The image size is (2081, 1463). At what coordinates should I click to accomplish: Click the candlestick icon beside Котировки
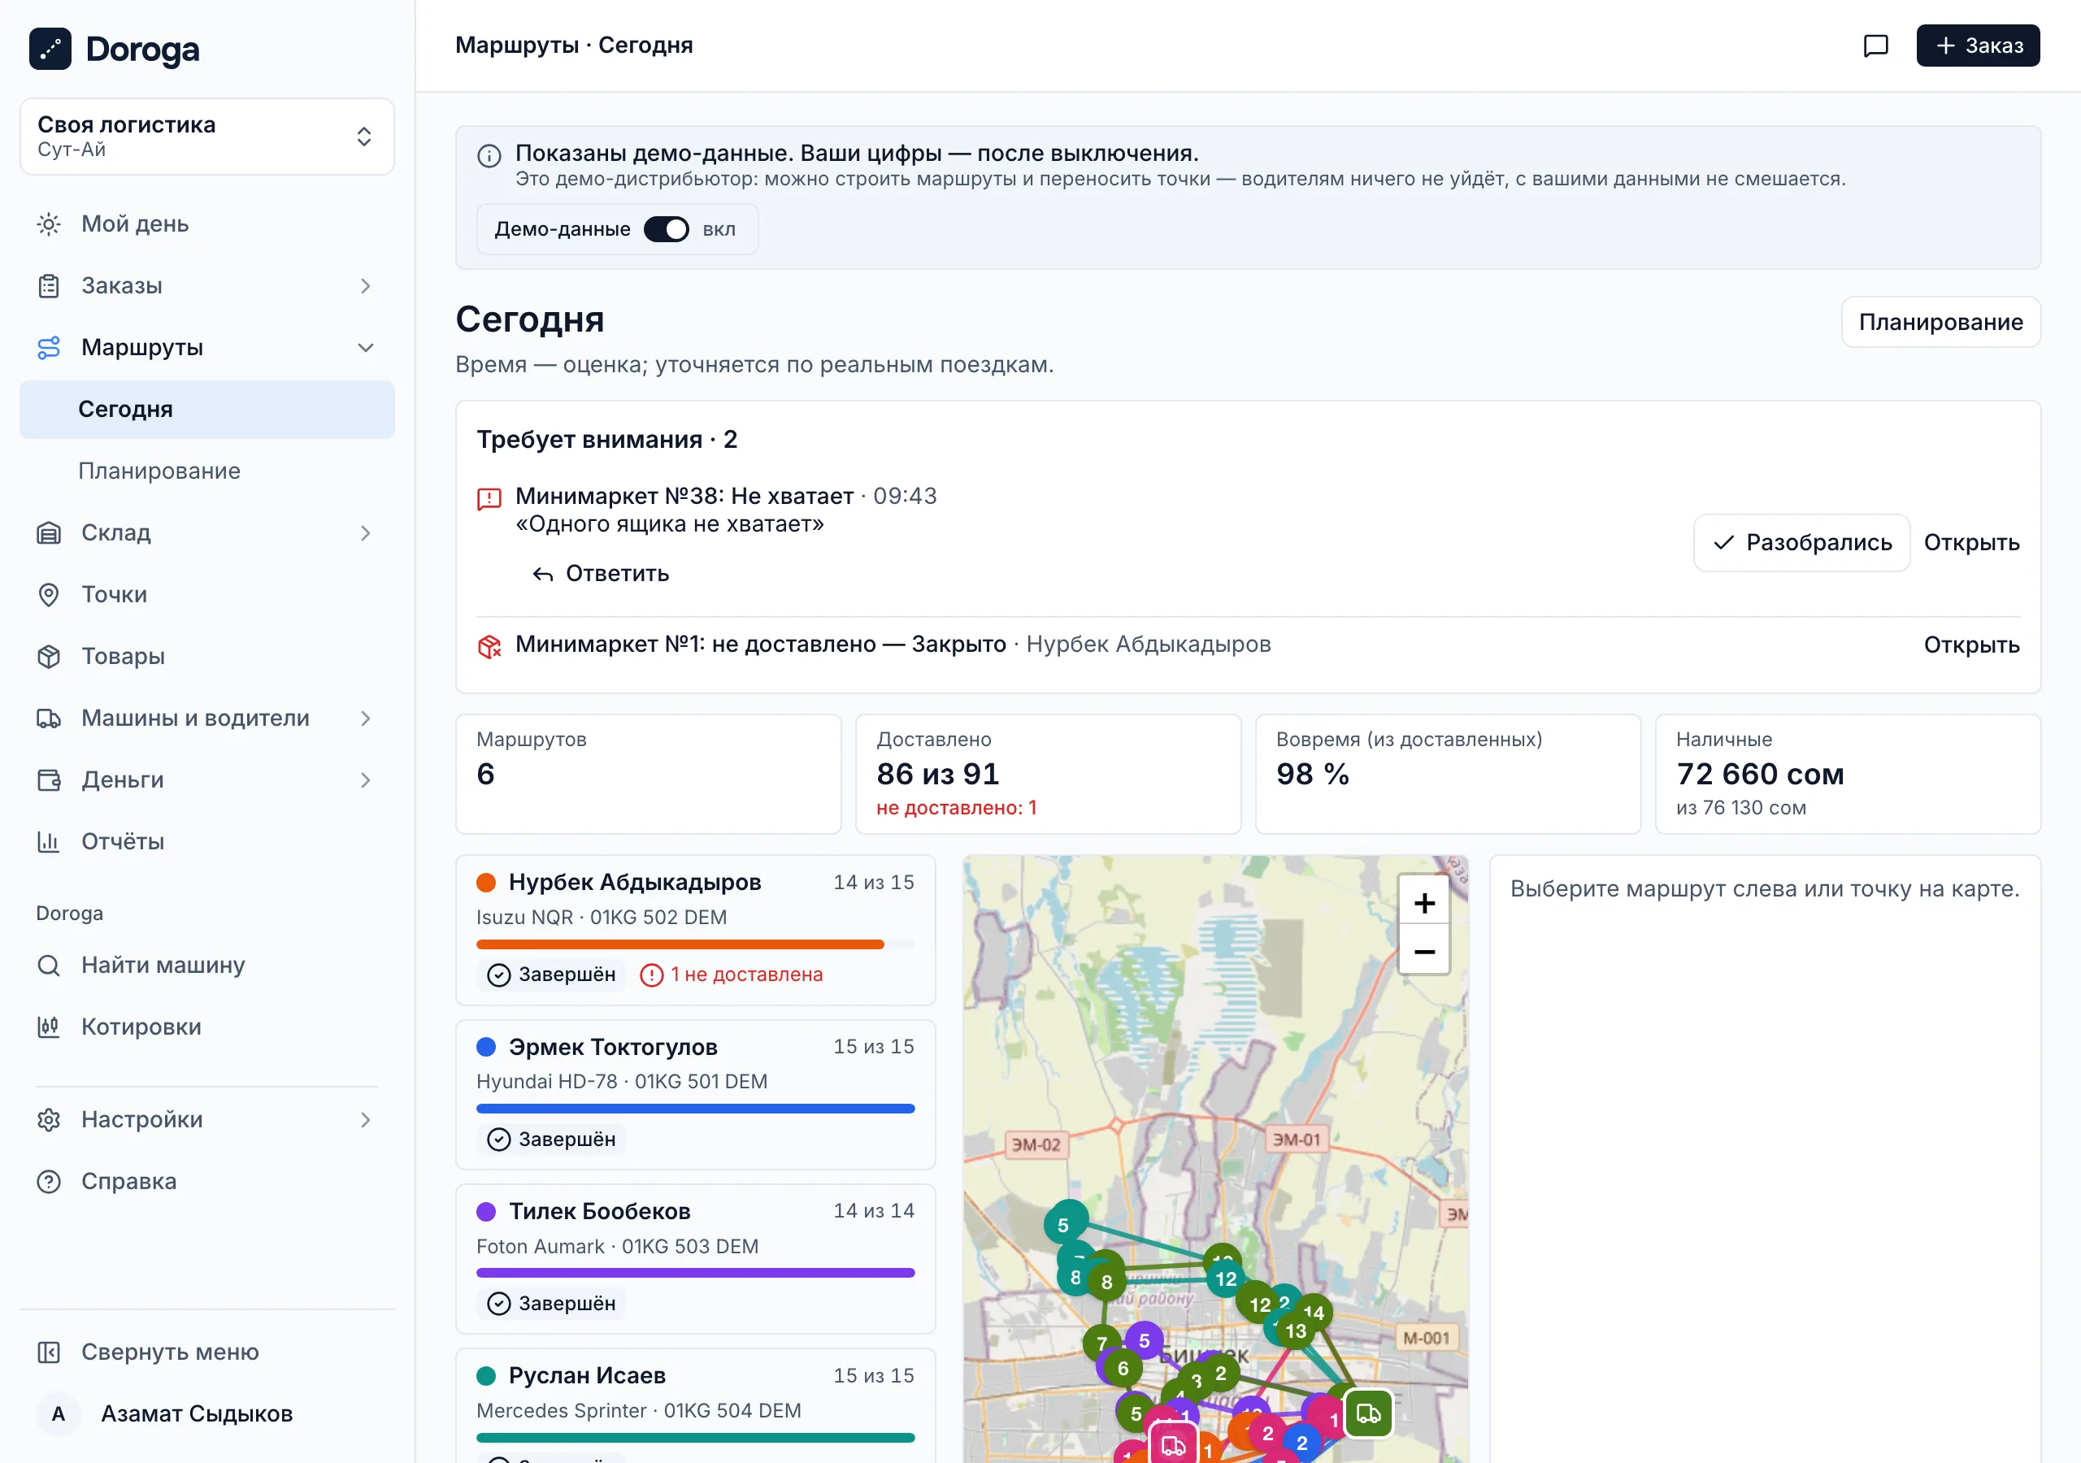(49, 1027)
